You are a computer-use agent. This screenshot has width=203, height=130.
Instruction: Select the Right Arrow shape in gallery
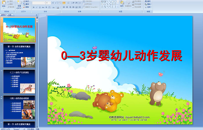coord(113,4)
